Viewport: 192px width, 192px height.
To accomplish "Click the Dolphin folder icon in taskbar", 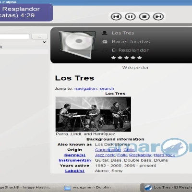I will tap(67, 188).
